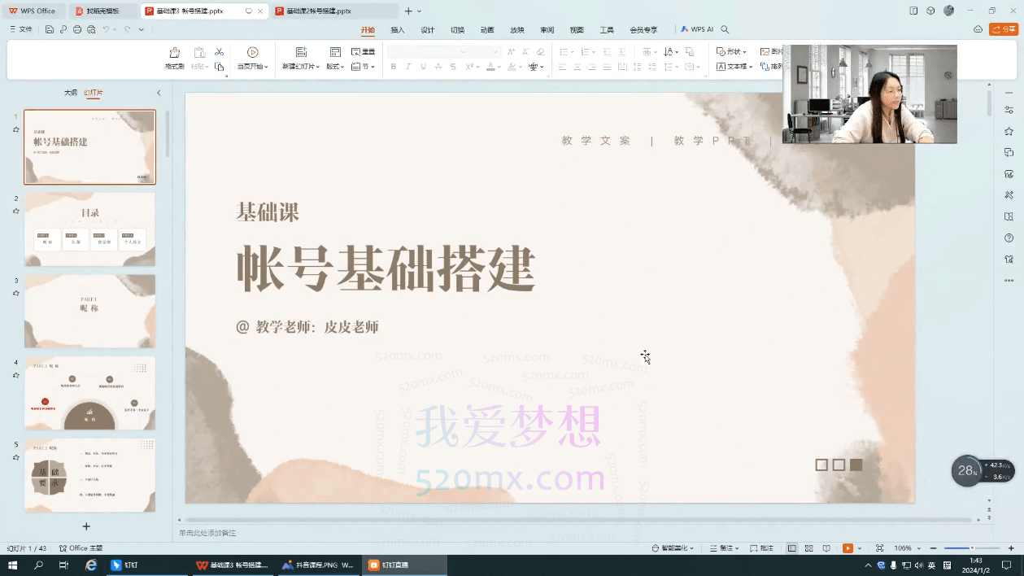Click the Print Preview icon
Screen dimensions: 1024x576
[91, 29]
